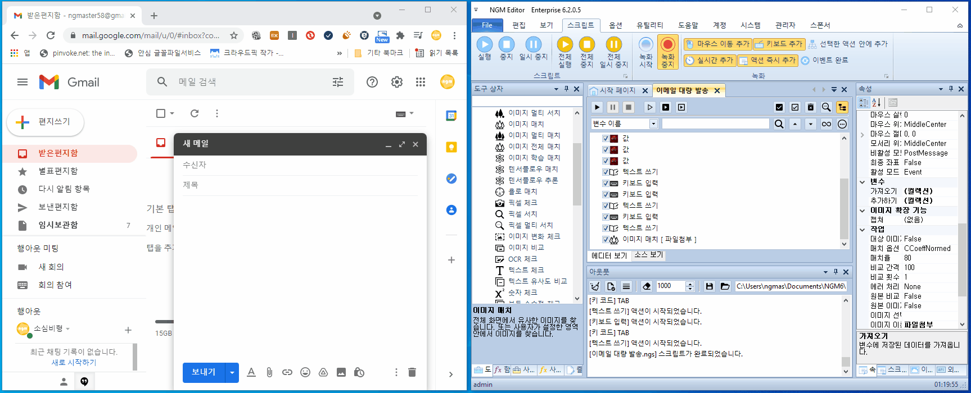Click discard draft trash icon in compose
971x393 pixels.
click(x=412, y=372)
